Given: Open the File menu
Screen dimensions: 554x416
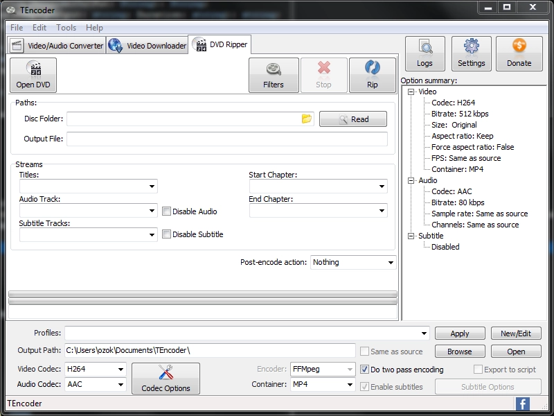Looking at the screenshot, I should click(17, 28).
